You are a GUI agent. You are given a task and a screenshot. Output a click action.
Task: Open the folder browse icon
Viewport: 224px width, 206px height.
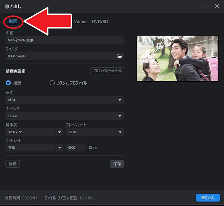119,56
